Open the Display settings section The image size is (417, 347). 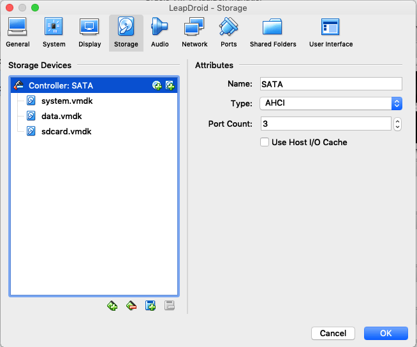[x=90, y=32]
